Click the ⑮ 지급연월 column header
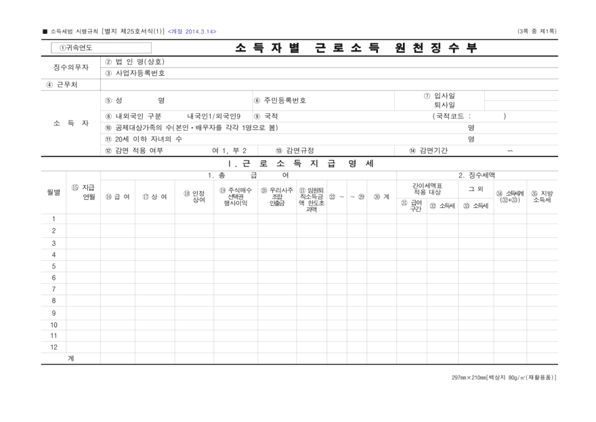Viewport: 596px width, 422px height. coord(83,192)
